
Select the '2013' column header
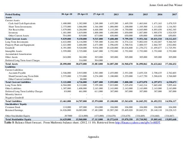(116, 14)
